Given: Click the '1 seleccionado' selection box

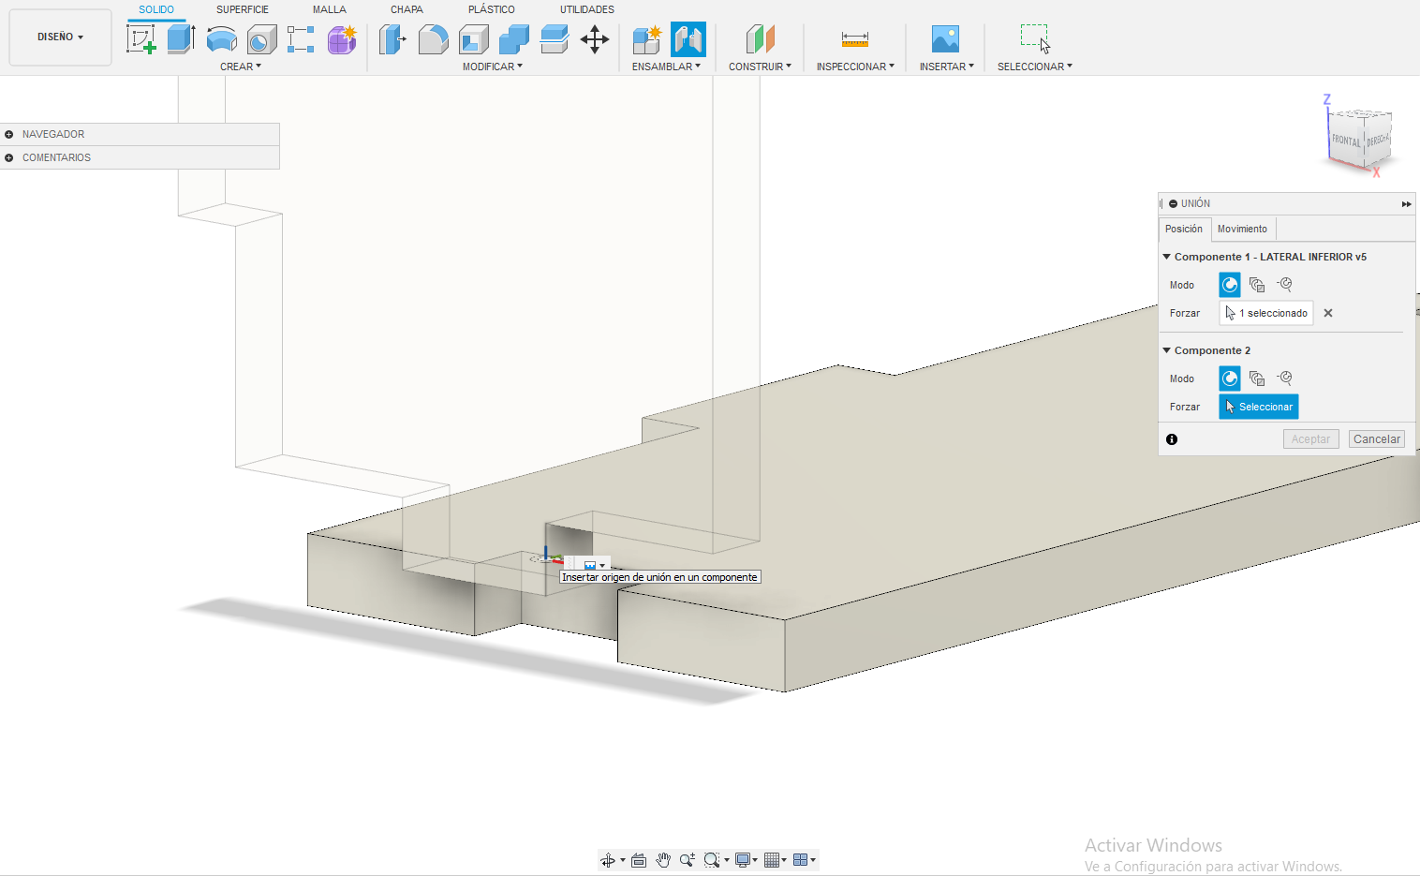Looking at the screenshot, I should click(1265, 313).
